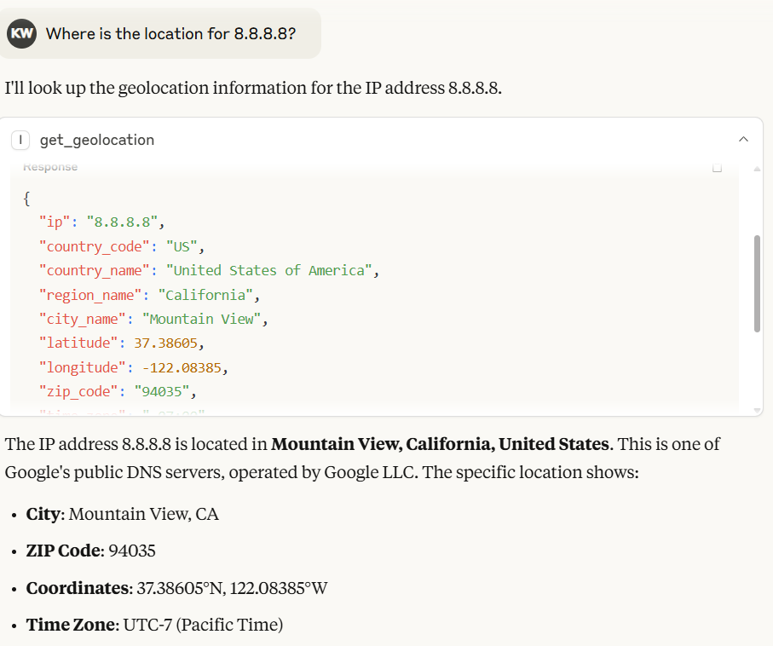Click the 37.38605 latitude value

165,343
